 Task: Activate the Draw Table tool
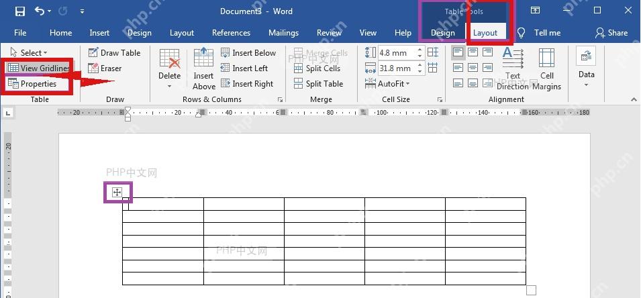115,53
